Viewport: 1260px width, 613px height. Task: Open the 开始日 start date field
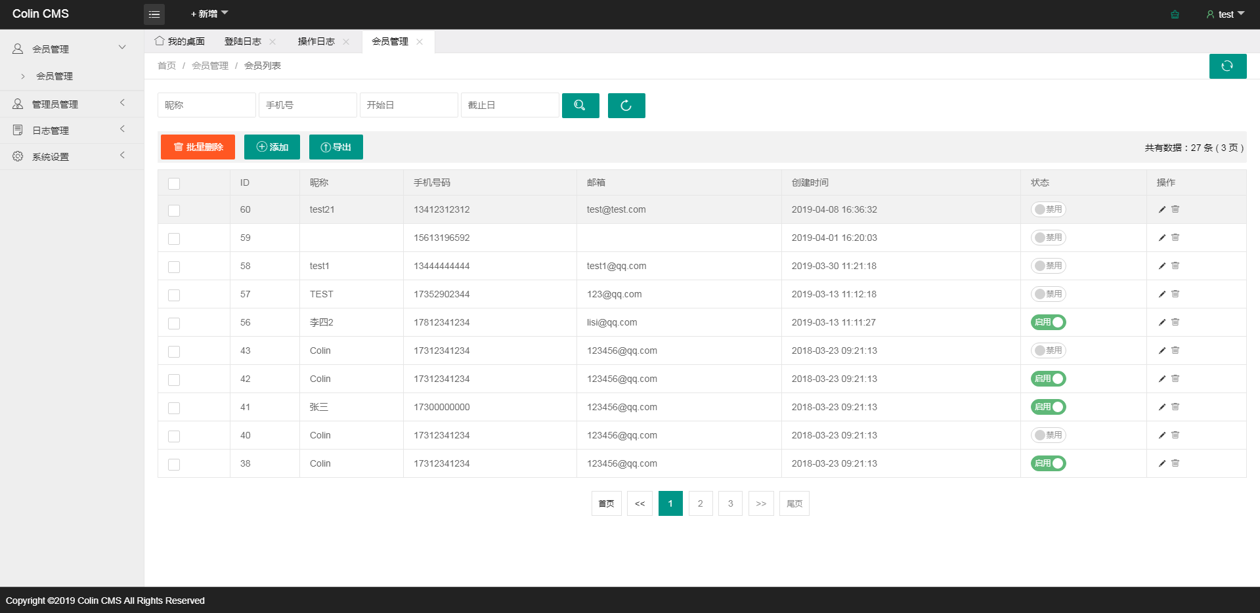409,105
